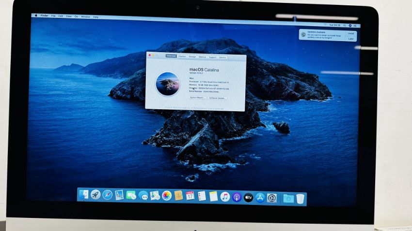Viewport: 412px width, 231px height.
Task: Open Contacts book icon in Dock
Action: click(x=178, y=196)
